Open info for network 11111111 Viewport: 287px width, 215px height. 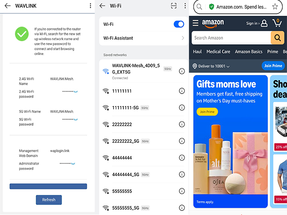(182, 91)
